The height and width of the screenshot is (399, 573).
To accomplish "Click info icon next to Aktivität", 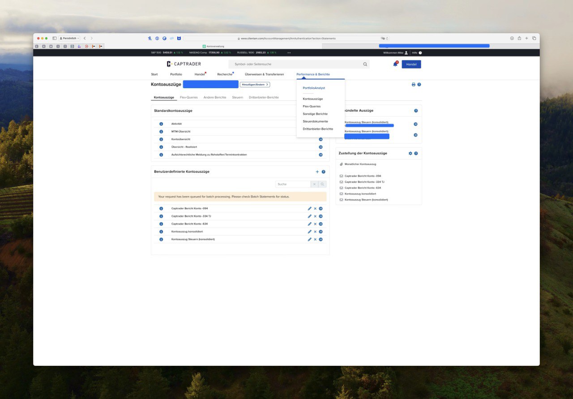I will click(x=161, y=124).
